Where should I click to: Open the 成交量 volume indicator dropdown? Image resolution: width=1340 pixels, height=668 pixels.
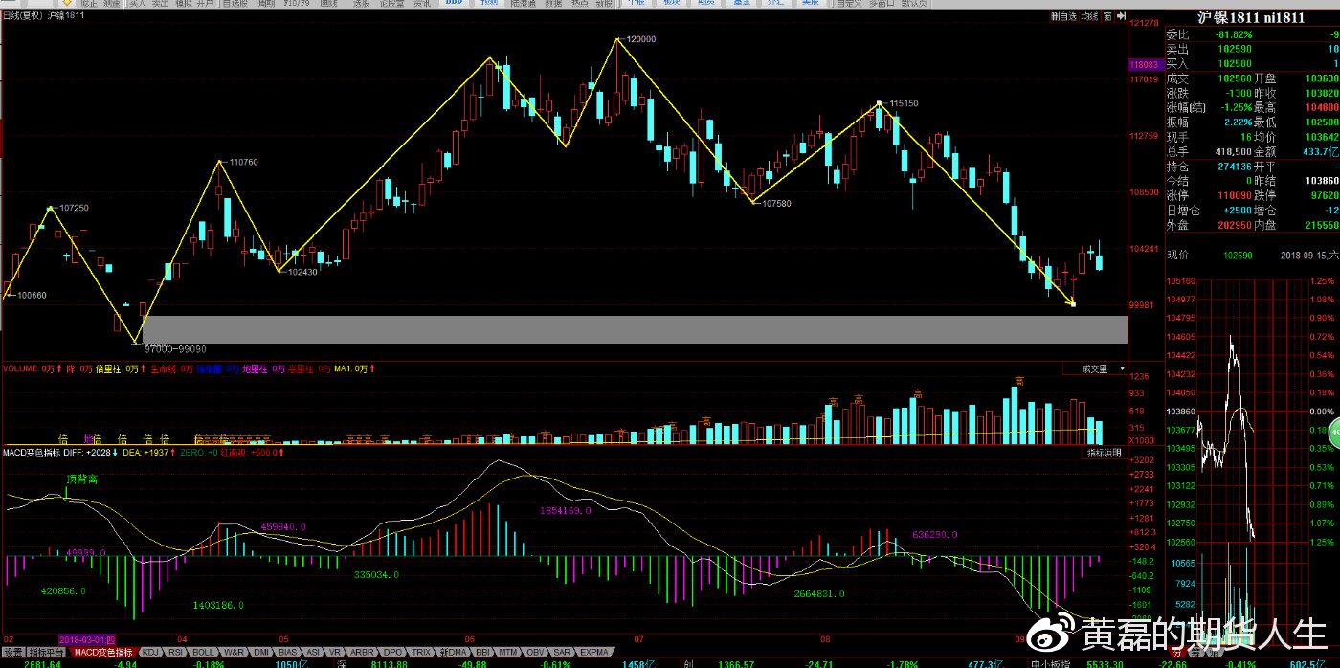[x=1095, y=368]
